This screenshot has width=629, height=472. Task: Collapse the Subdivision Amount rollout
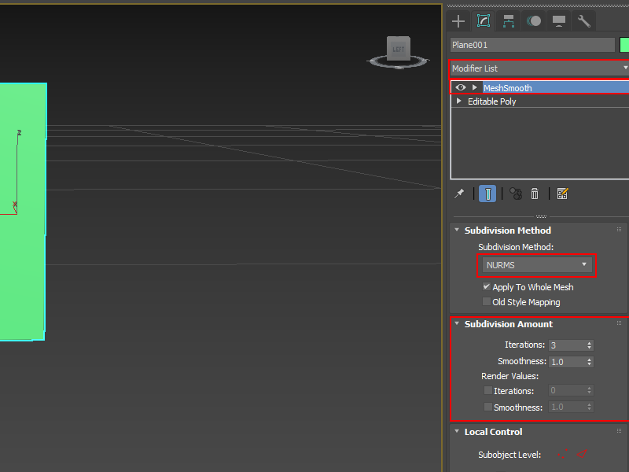click(x=457, y=323)
